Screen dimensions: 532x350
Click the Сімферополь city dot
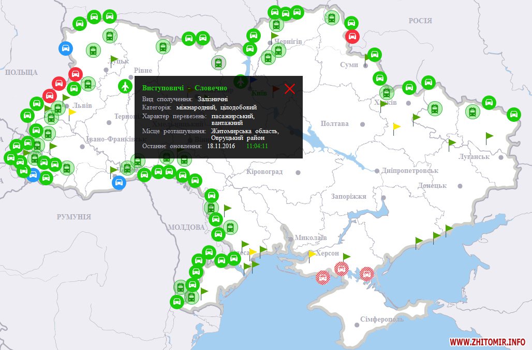click(x=357, y=325)
